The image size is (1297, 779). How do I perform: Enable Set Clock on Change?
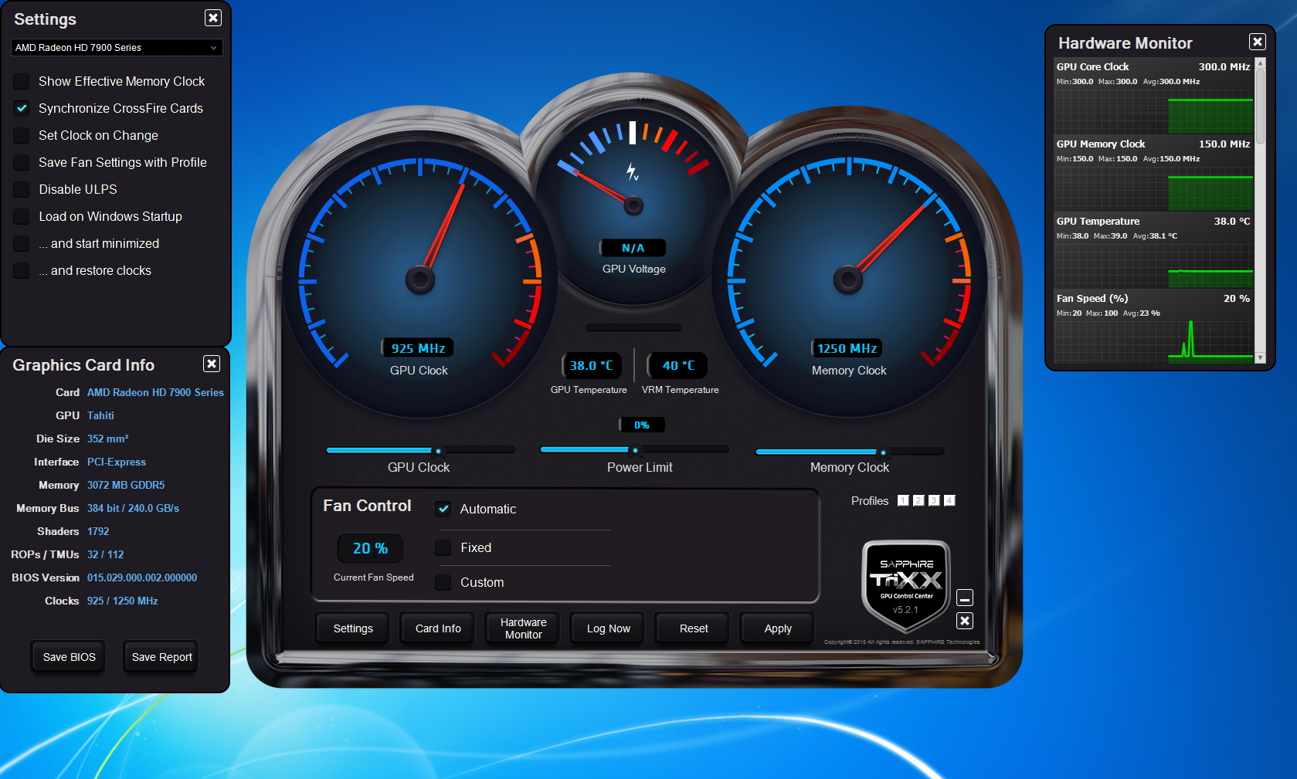pyautogui.click(x=22, y=135)
